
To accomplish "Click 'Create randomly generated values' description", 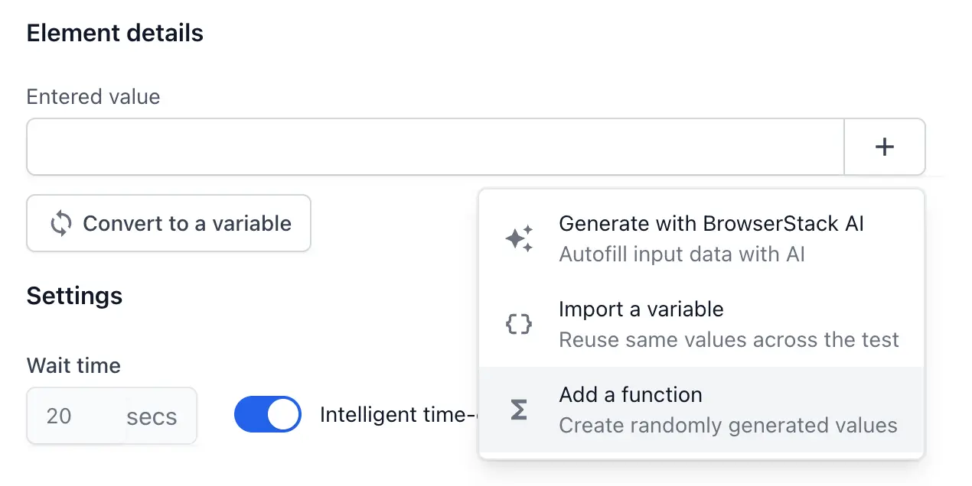I will 728,425.
